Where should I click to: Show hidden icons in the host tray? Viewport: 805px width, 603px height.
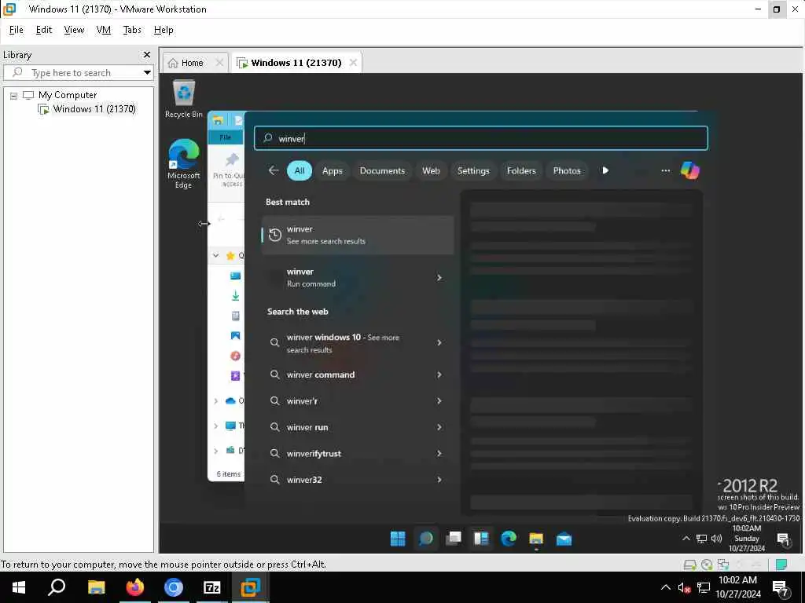click(665, 587)
